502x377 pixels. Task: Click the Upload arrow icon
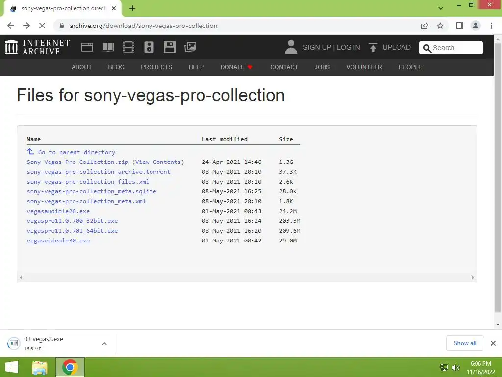pyautogui.click(x=373, y=48)
